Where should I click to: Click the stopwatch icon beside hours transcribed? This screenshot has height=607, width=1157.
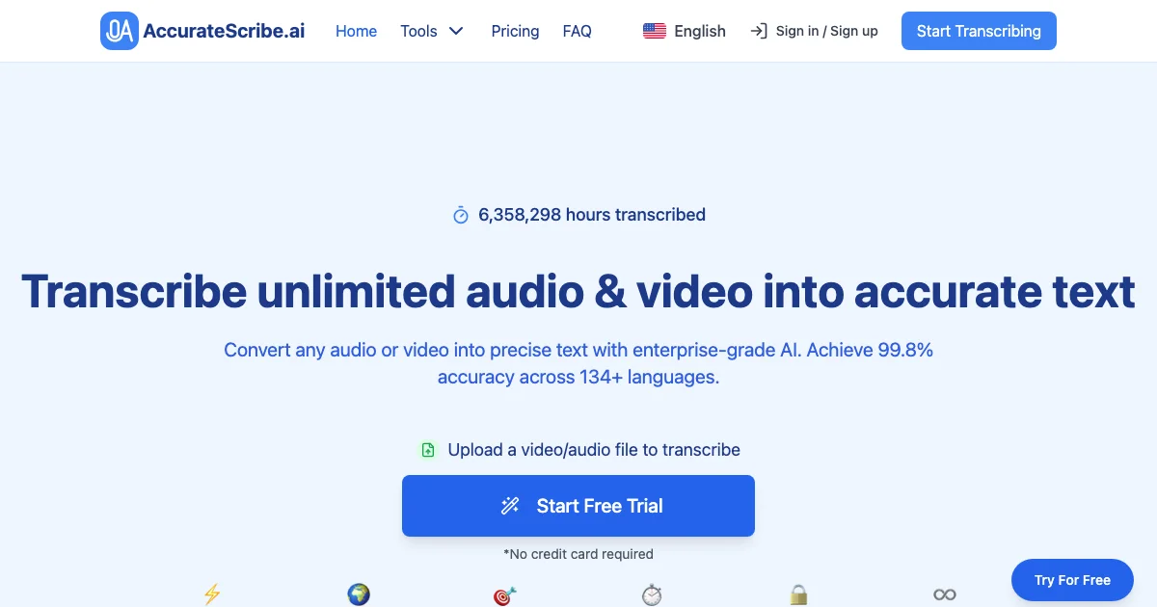461,215
